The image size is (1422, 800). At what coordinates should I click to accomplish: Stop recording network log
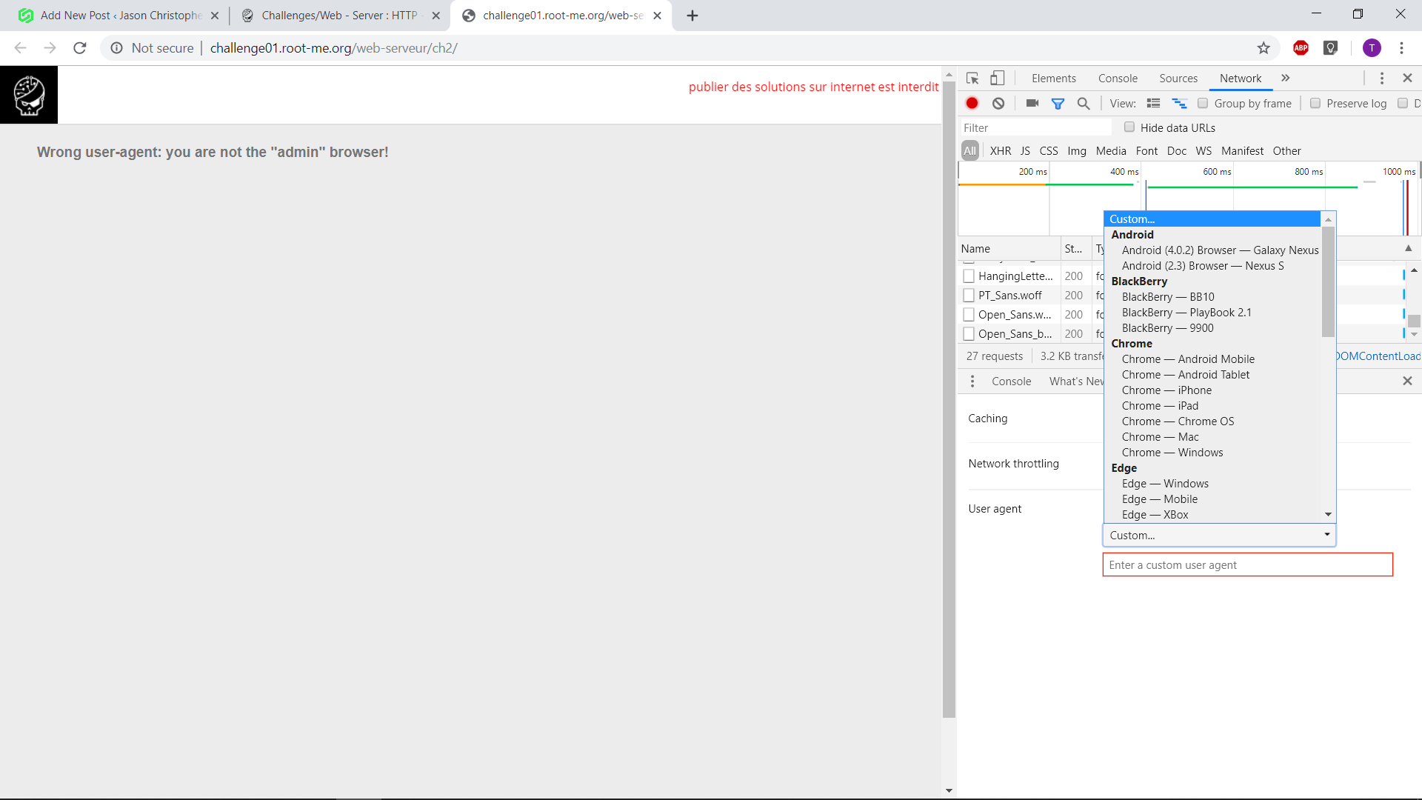[972, 103]
